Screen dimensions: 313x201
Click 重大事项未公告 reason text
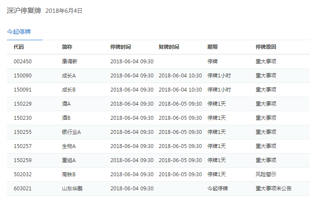click(274, 189)
